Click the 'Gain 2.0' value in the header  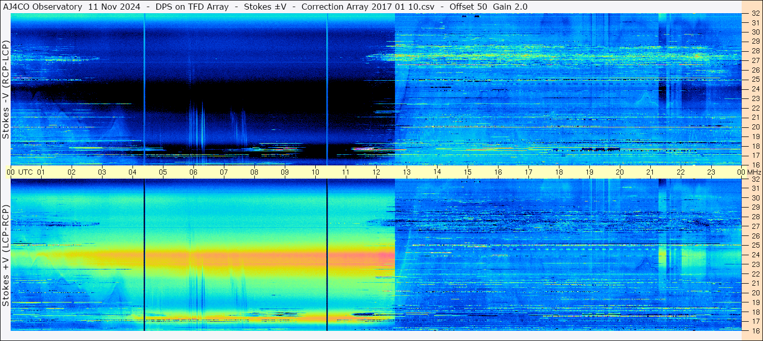510,7
